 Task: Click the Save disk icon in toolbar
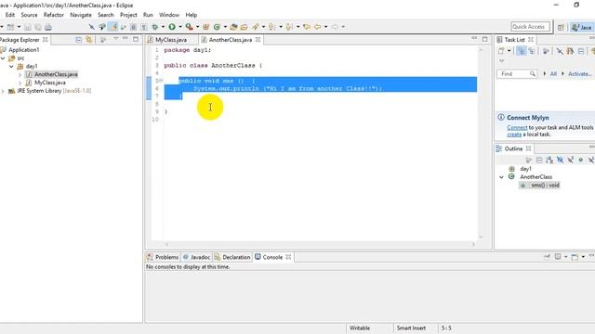tap(27, 27)
